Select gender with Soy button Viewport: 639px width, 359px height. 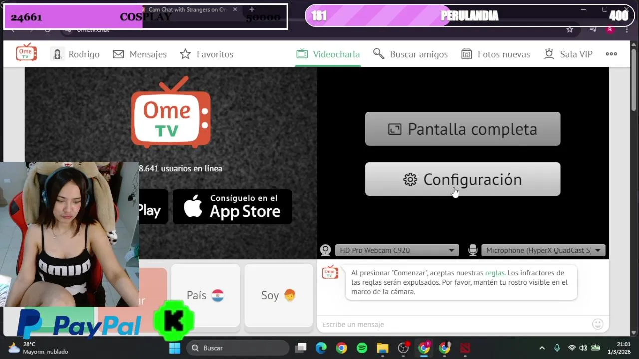tap(278, 295)
